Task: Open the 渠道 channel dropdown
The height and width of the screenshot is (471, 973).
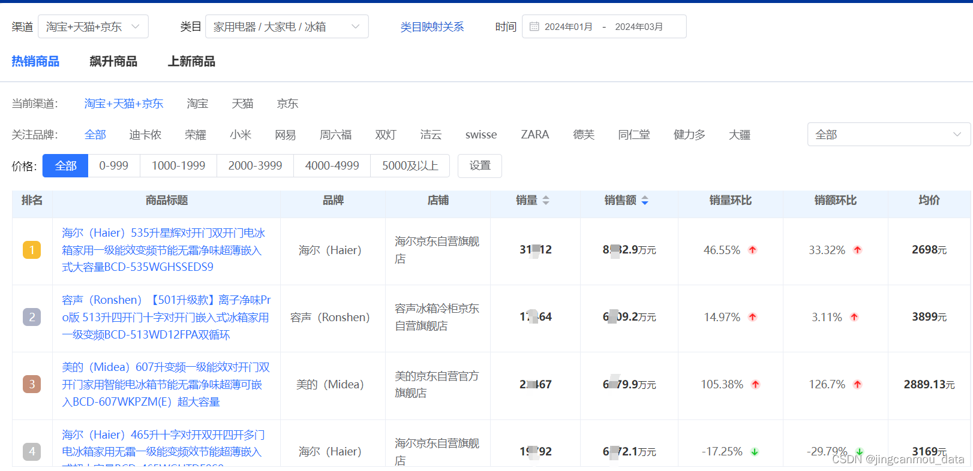Action: tap(93, 26)
